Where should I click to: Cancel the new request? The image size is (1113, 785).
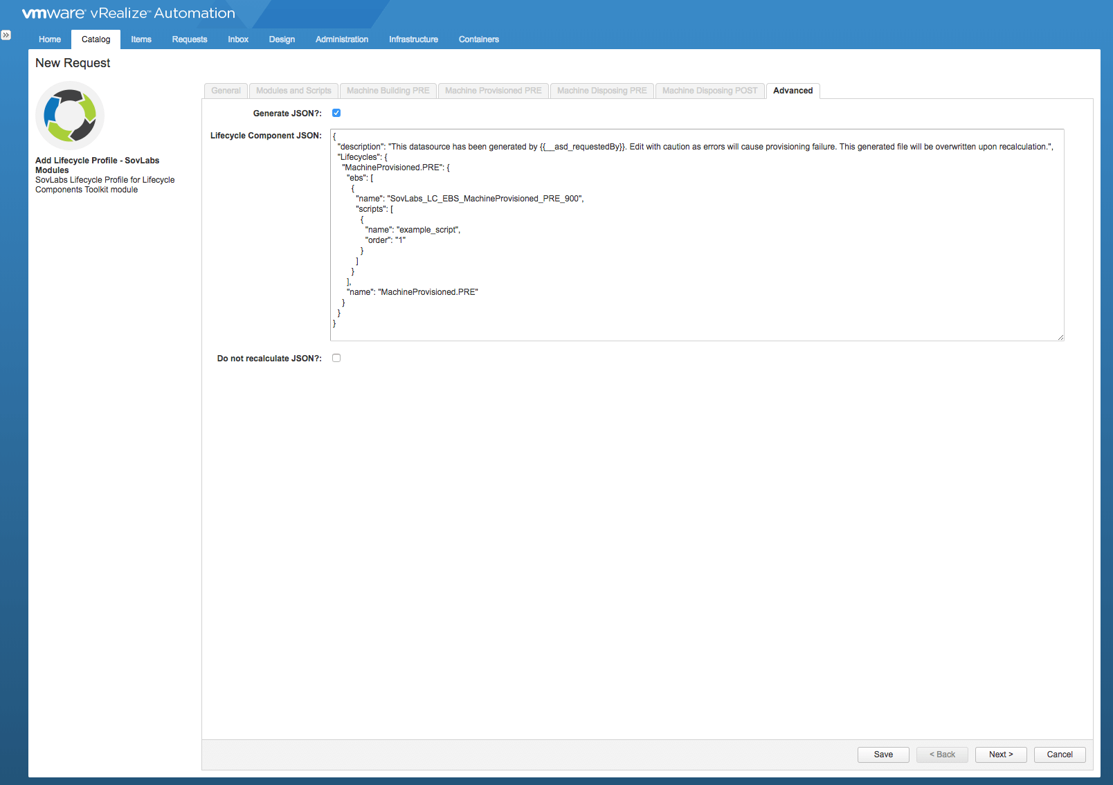click(1060, 755)
